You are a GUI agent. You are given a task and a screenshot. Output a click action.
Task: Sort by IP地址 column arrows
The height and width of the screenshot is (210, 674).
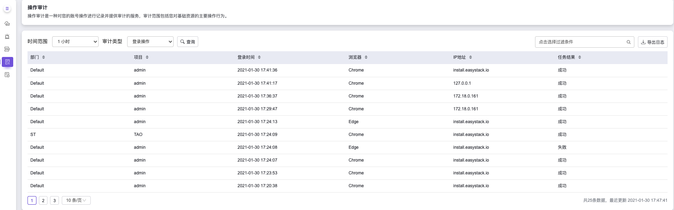tap(470, 57)
